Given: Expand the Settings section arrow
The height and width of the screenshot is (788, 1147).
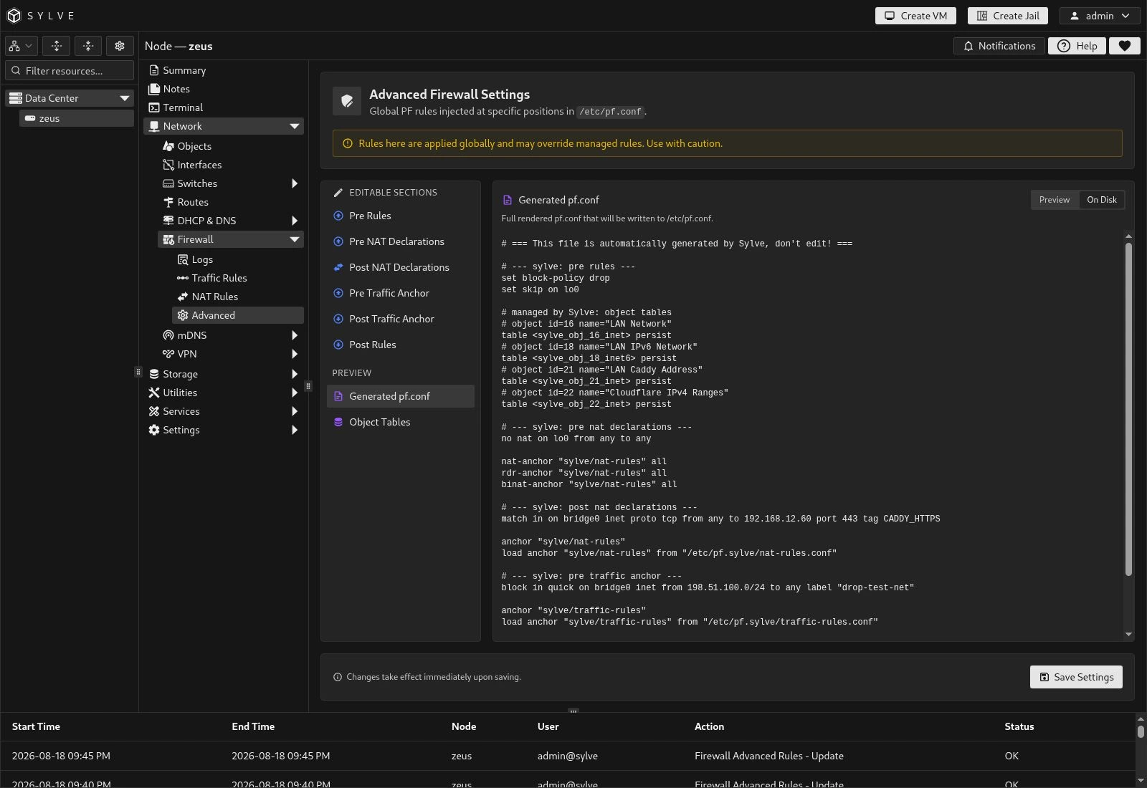Looking at the screenshot, I should (x=294, y=430).
